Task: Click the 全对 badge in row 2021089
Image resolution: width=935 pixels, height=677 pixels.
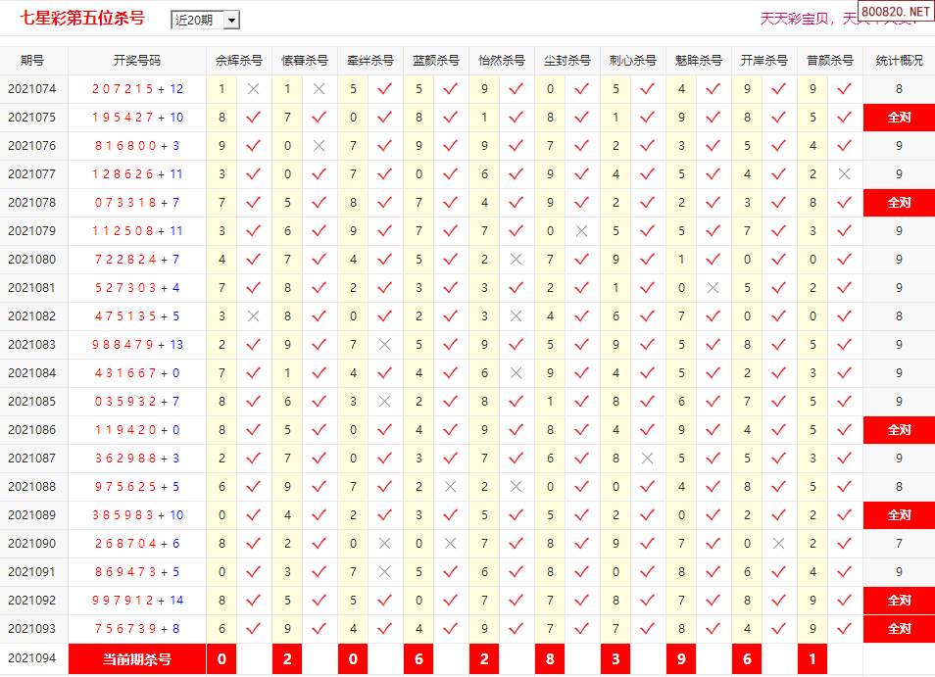Action: (899, 515)
